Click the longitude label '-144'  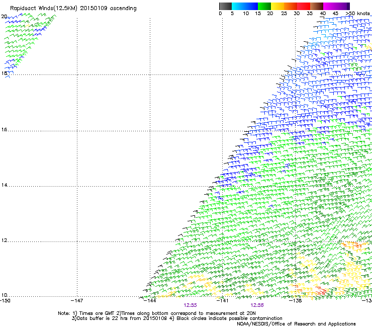point(150,301)
